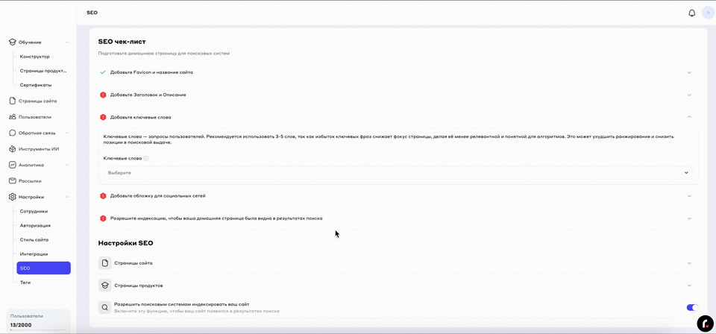
Task: Click the Инструменты ИИ sidebar icon
Action: click(x=13, y=149)
